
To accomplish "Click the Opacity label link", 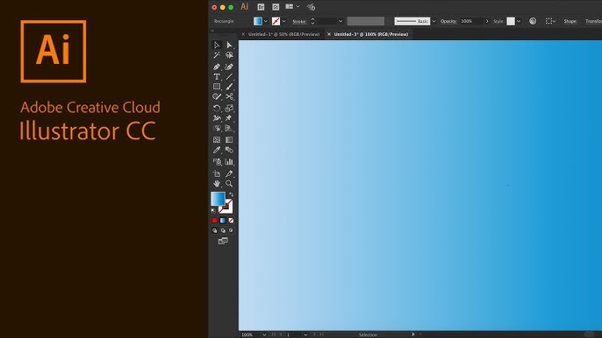I will click(448, 21).
